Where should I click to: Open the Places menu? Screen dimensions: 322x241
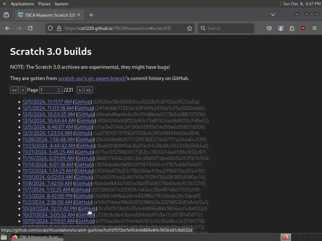44,4
